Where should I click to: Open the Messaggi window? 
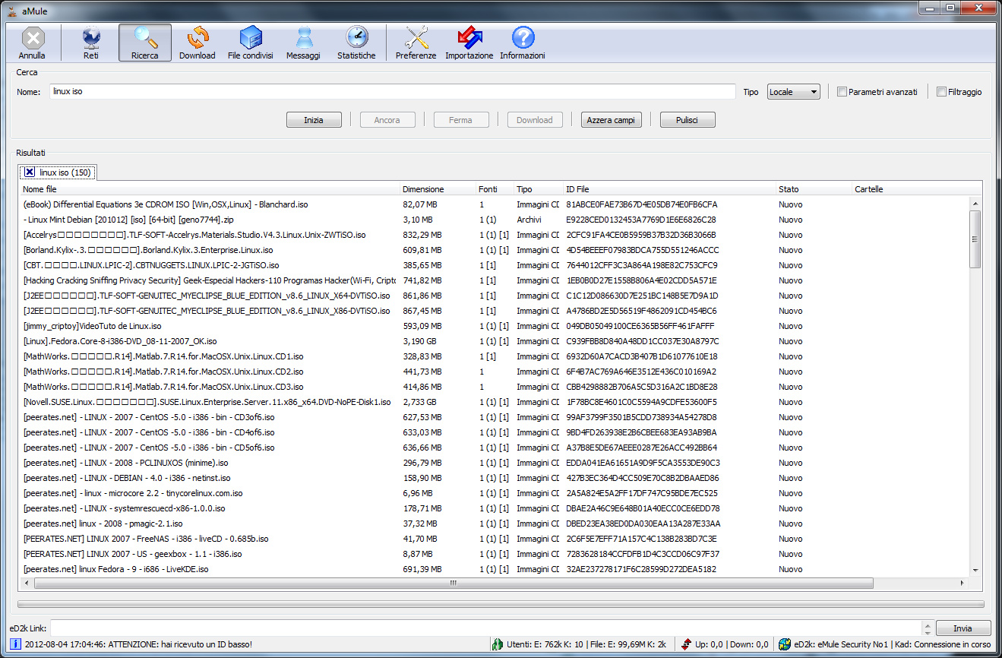(x=303, y=43)
